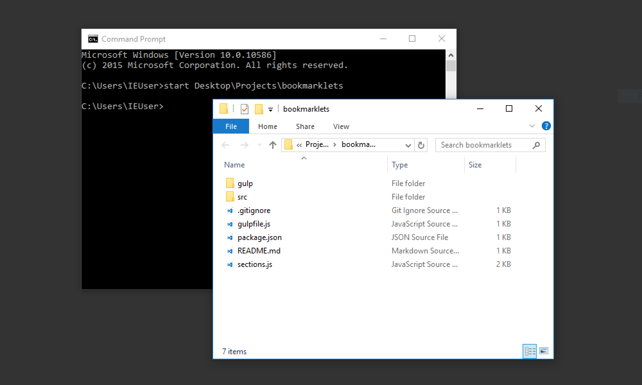The height and width of the screenshot is (385, 642).
Task: Toggle the preview pane visibility
Action: pyautogui.click(x=544, y=351)
